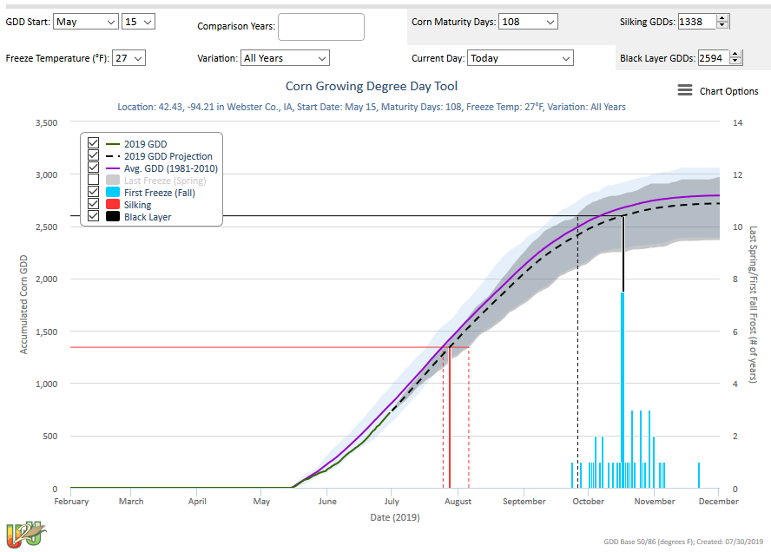Click the Comparison Years input box
771x552 pixels.
pyautogui.click(x=320, y=27)
